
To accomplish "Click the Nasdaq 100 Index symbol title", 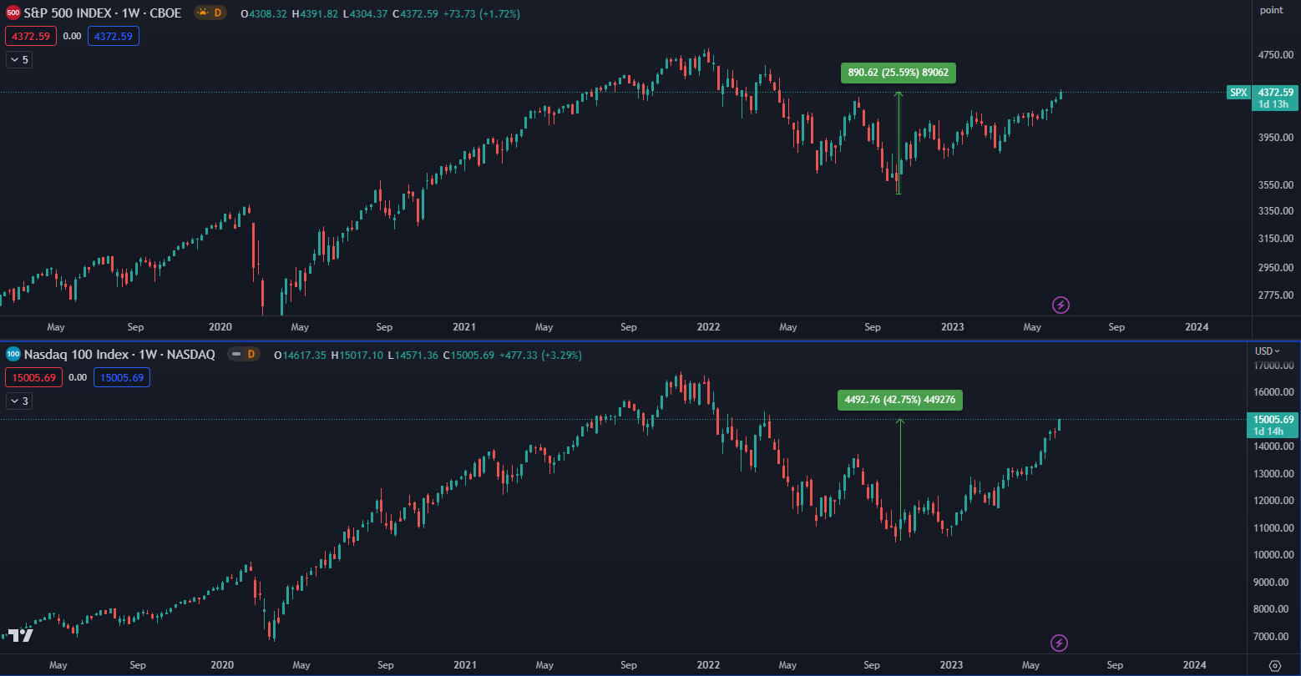I will coord(119,355).
